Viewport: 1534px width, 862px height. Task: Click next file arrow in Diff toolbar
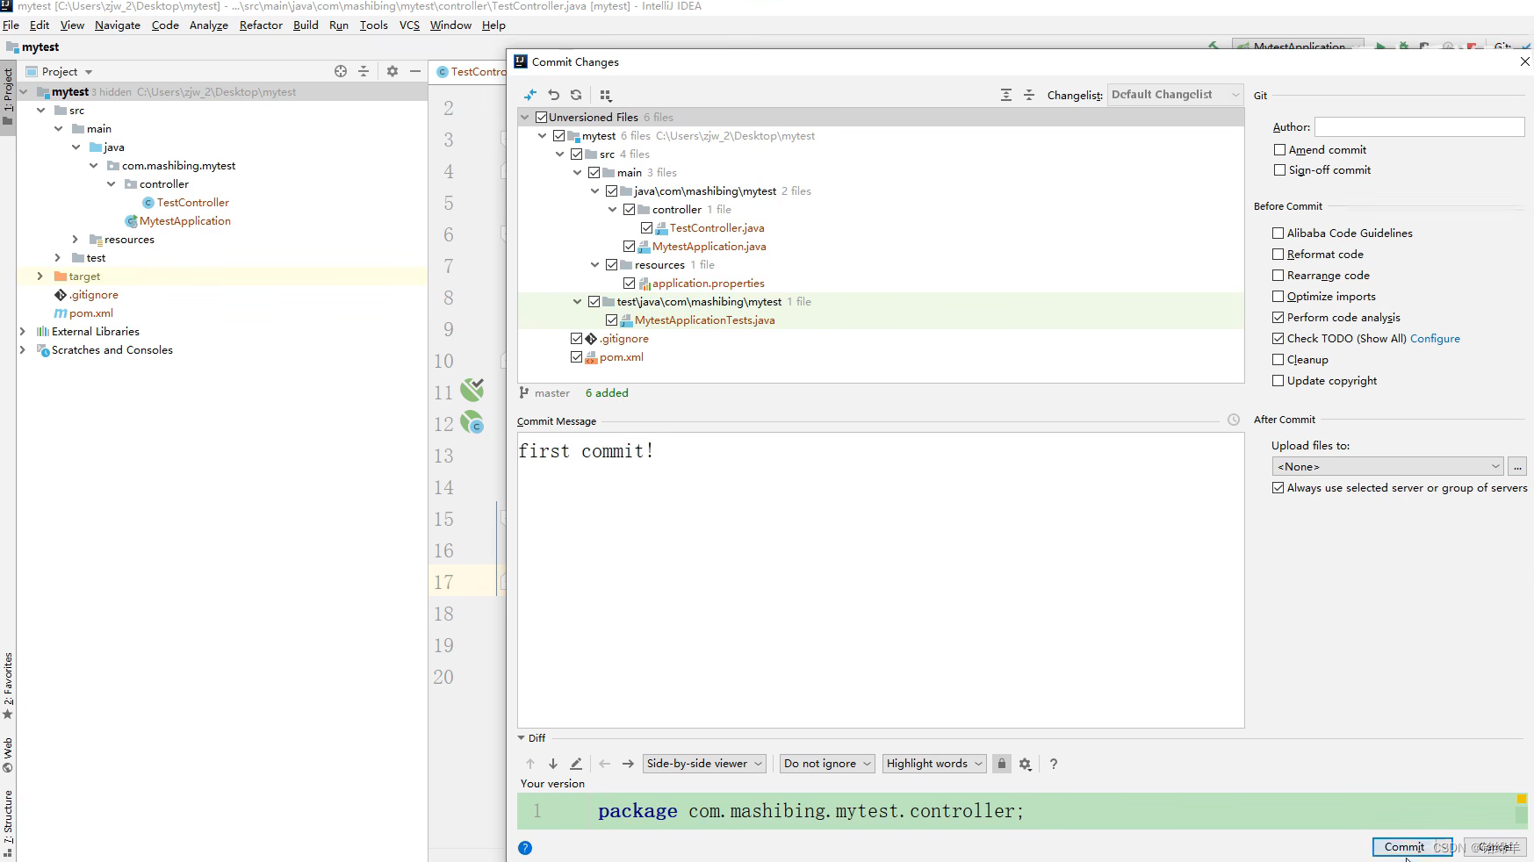point(628,764)
